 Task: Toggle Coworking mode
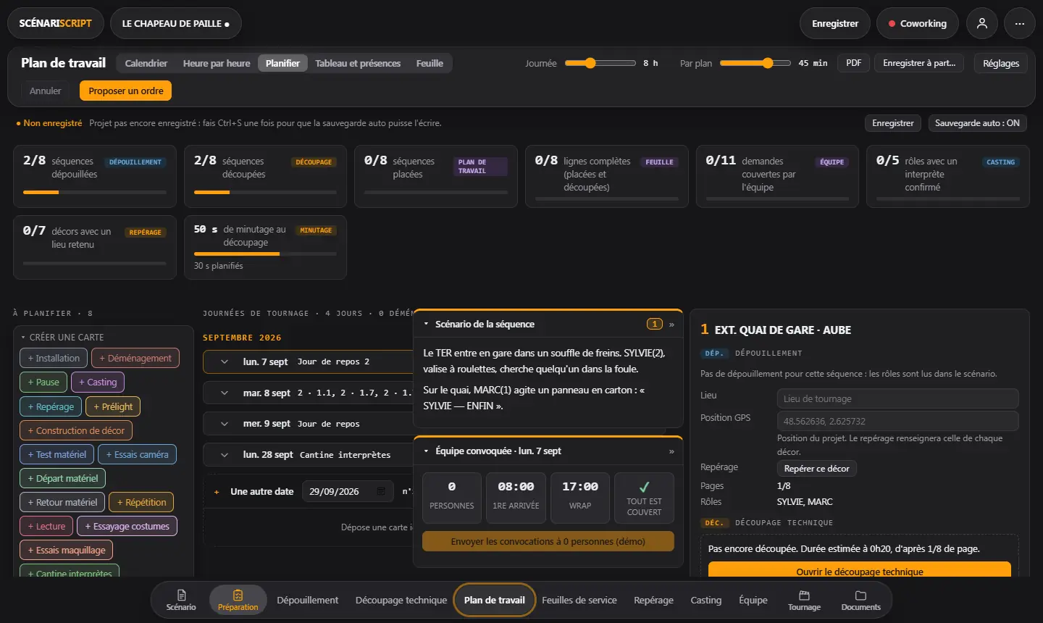click(x=917, y=23)
